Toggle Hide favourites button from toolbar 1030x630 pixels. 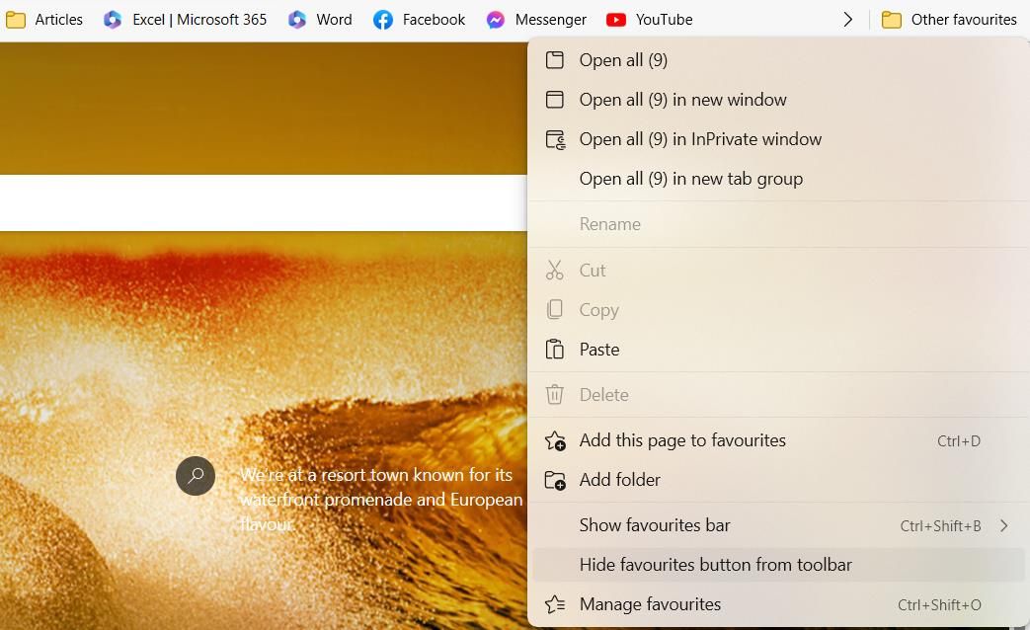(715, 564)
